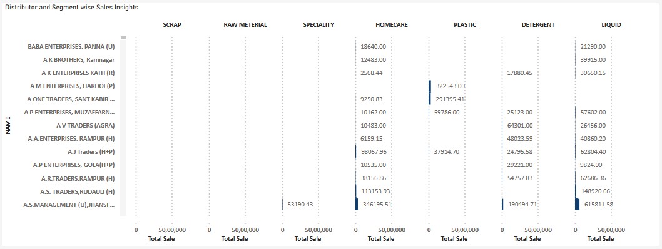Screen dimensions: 662x249
Task: Click the chart title Distributor and Segment wise Sales Insights
Action: point(71,8)
